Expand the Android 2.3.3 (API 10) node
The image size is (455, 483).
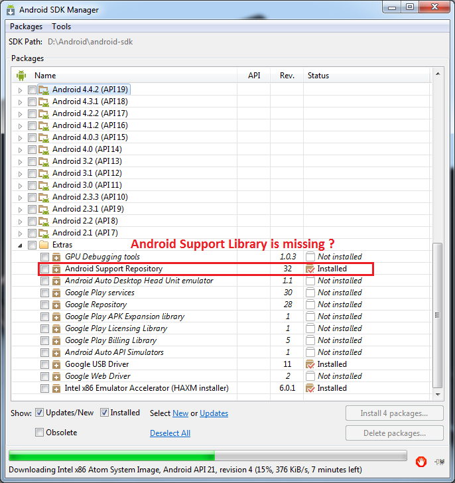click(x=20, y=198)
